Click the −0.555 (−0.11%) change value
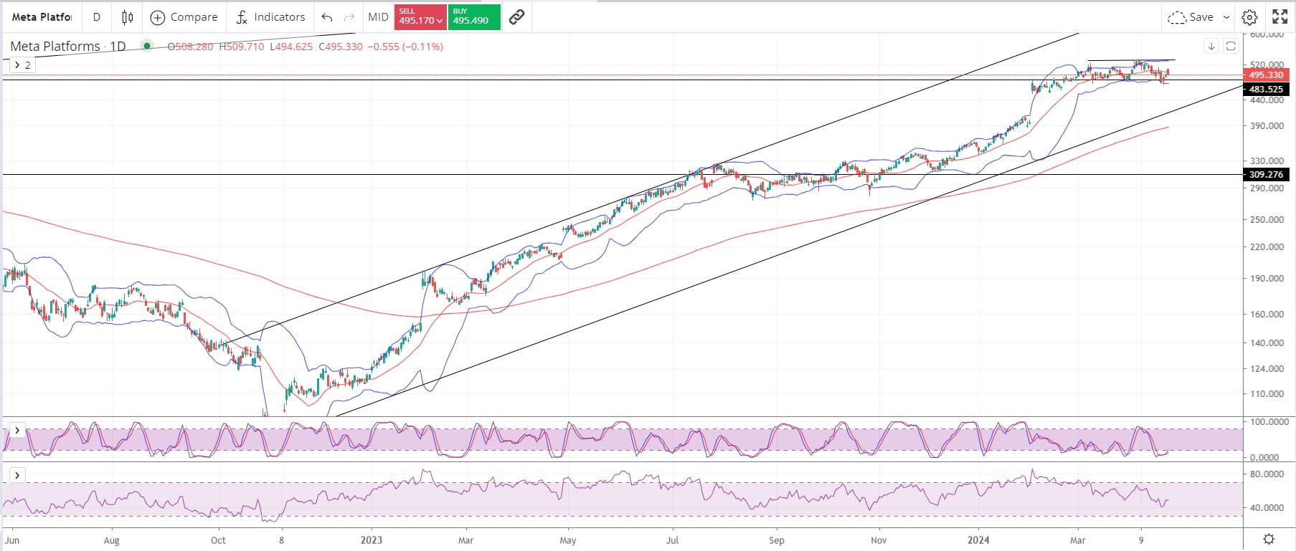 tap(405, 47)
